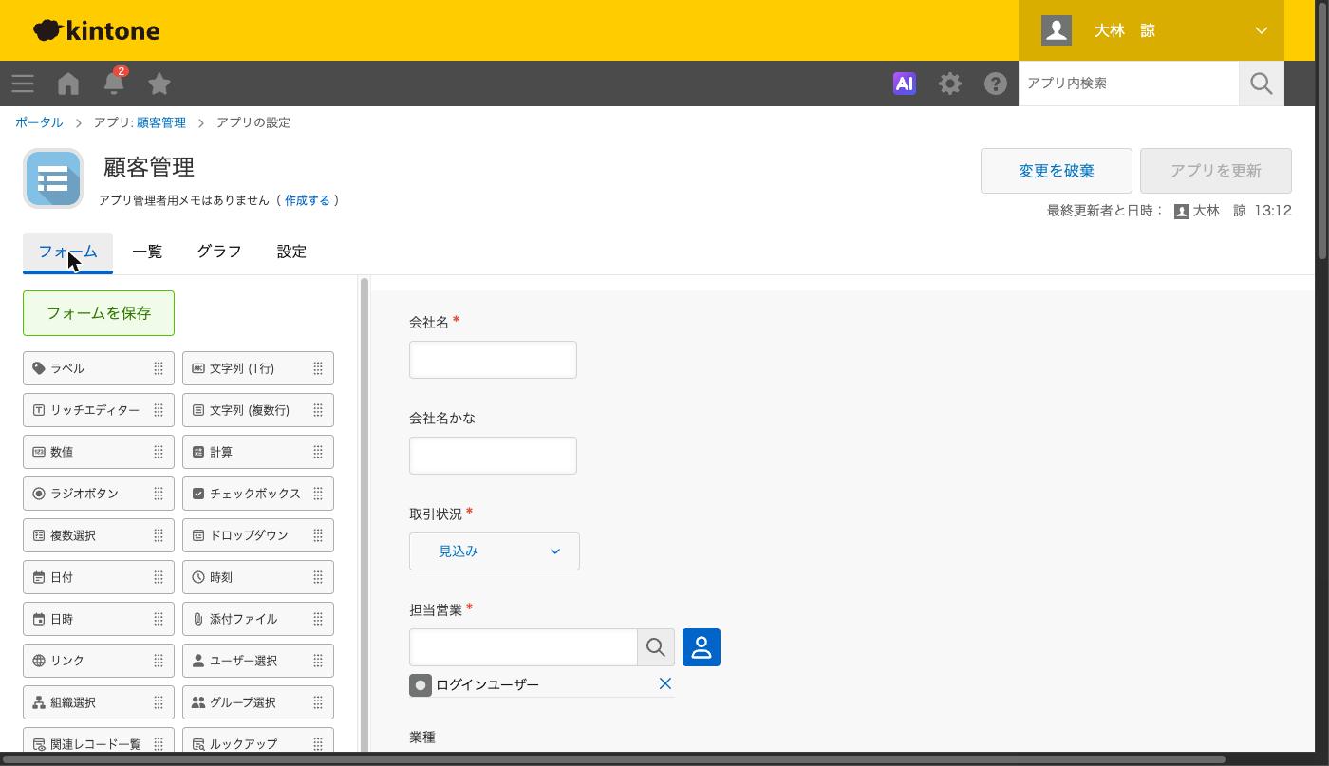Screen dimensions: 1329x766
Task: Launch the AI assistant icon
Action: pos(905,84)
